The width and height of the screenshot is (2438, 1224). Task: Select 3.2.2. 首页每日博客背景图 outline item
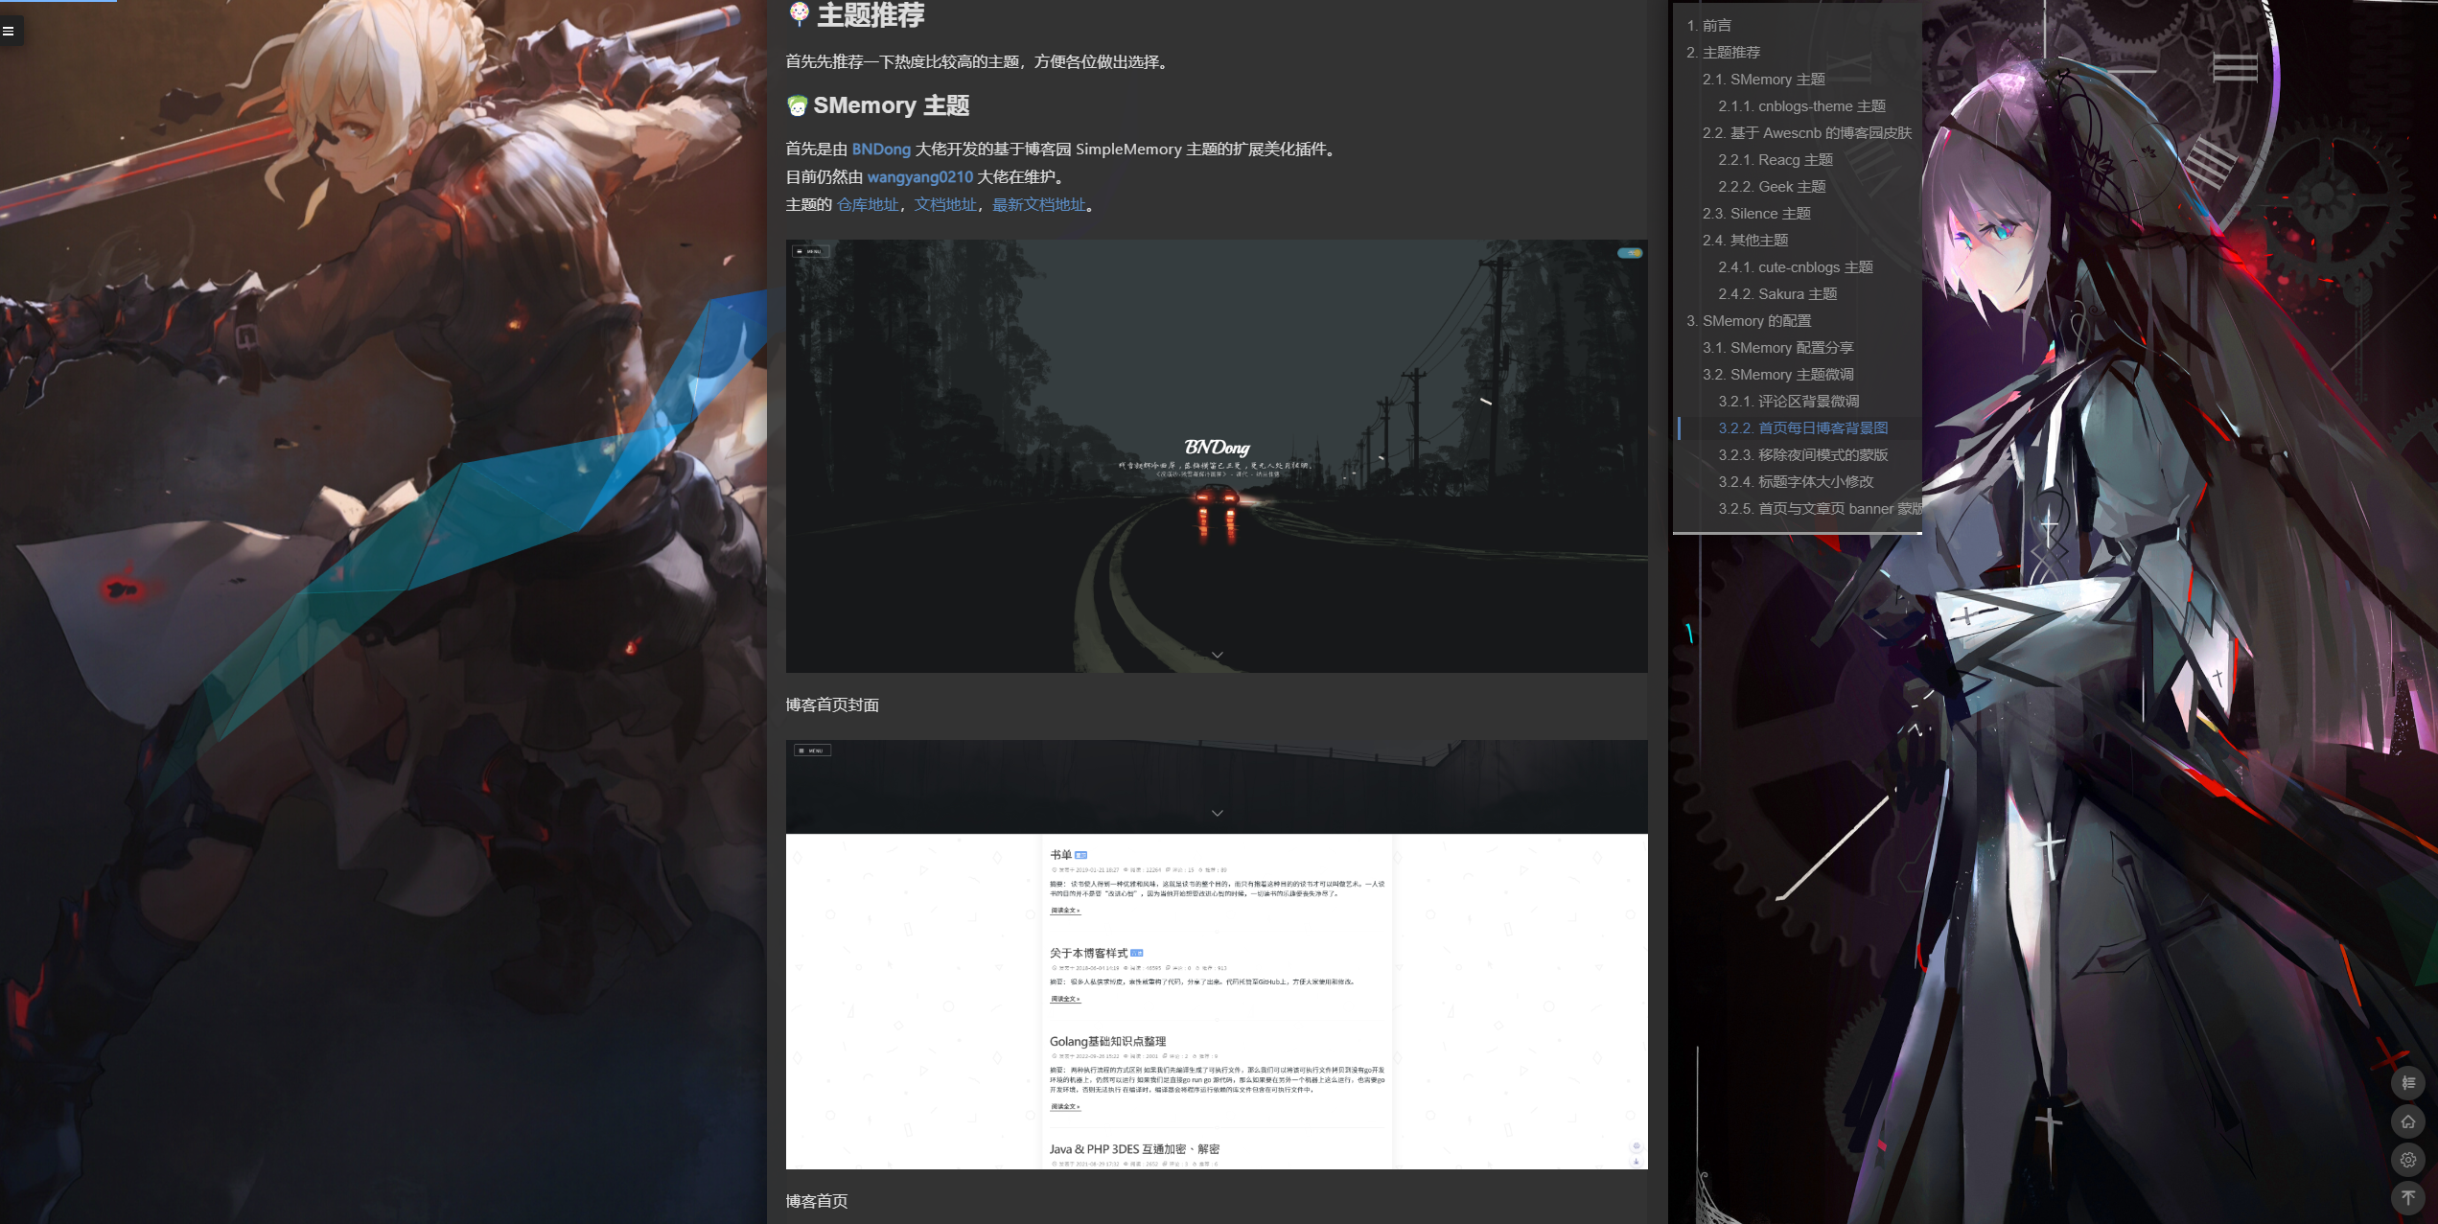coord(1802,428)
